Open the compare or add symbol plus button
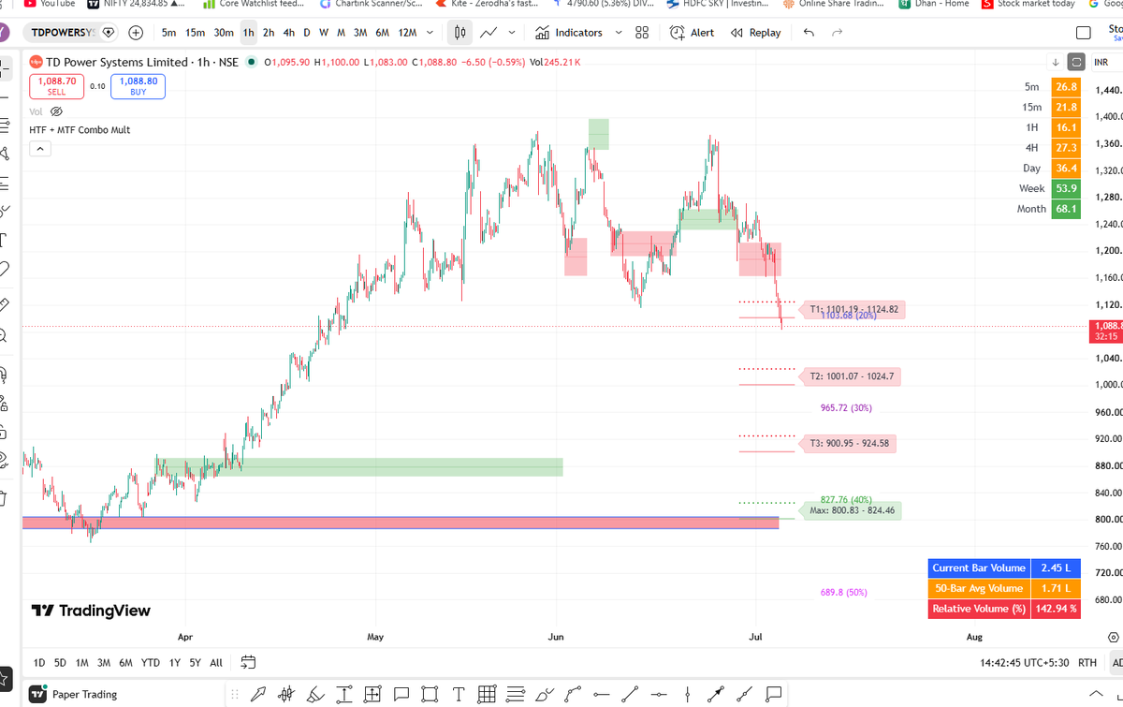This screenshot has width=1123, height=707. tap(136, 33)
